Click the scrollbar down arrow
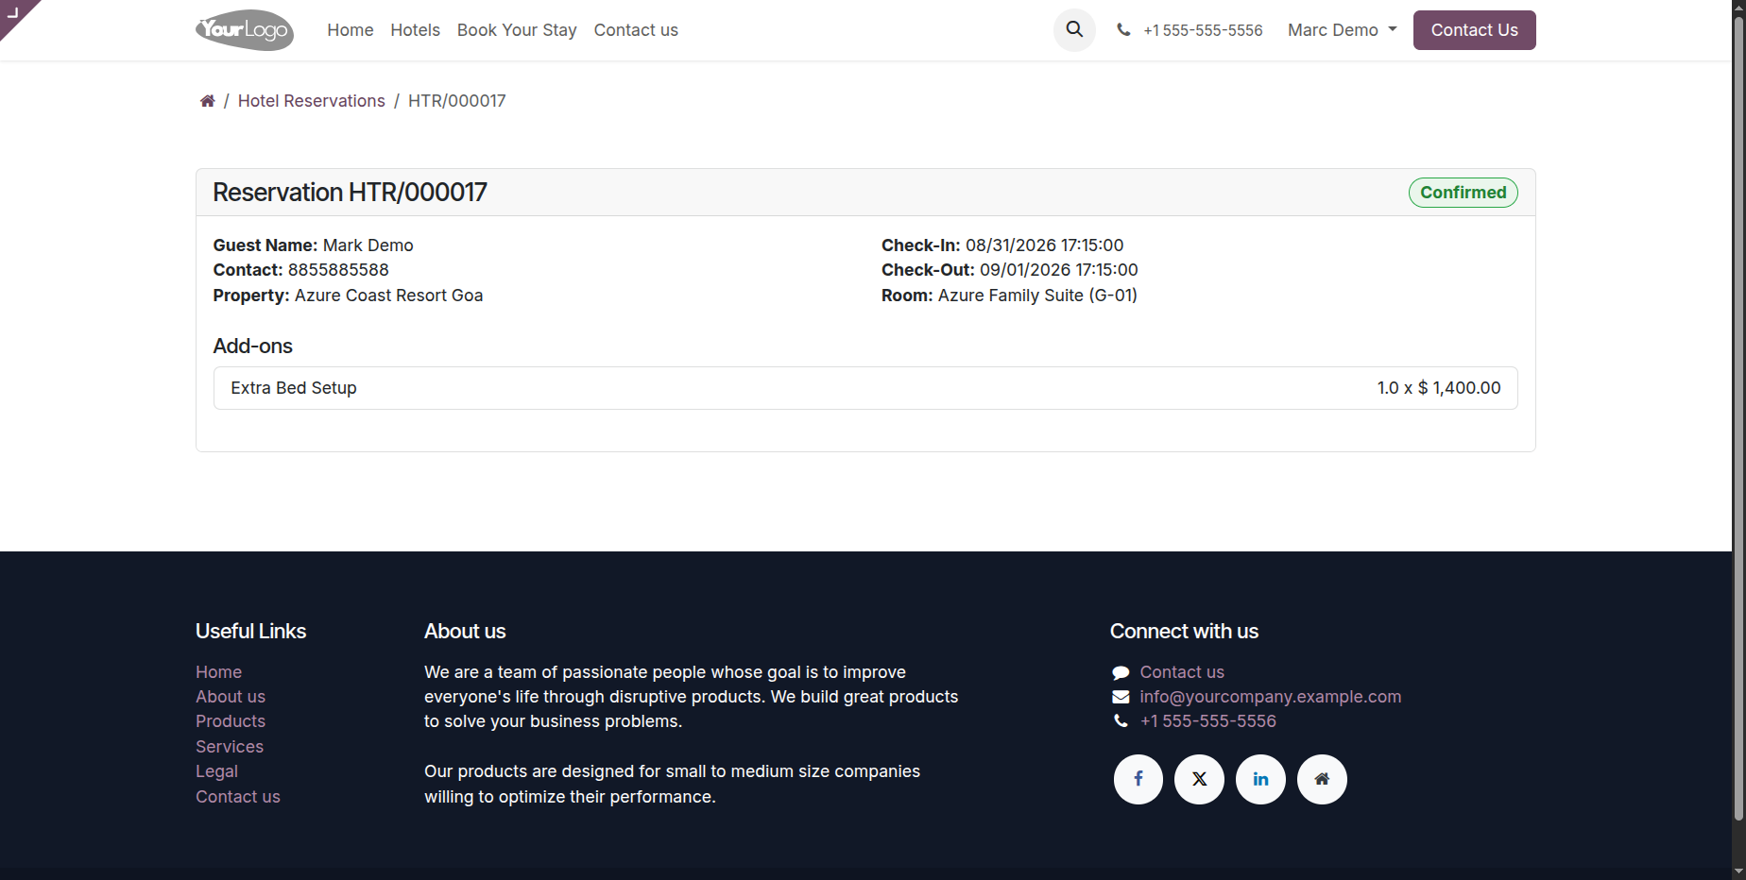This screenshot has width=1746, height=880. coord(1738,872)
